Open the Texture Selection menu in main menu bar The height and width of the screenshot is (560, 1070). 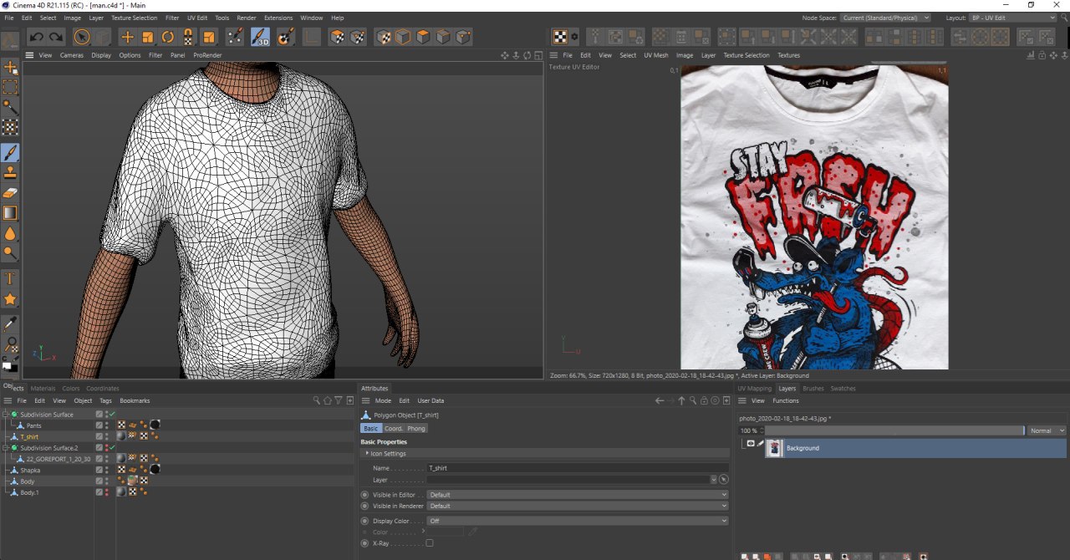[134, 18]
